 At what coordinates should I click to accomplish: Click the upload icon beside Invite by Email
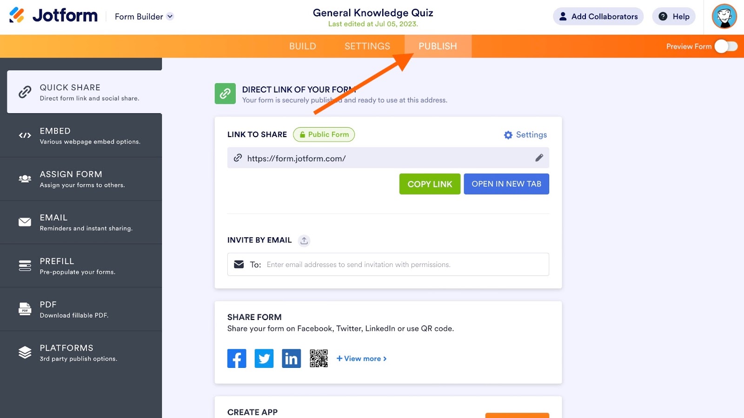[304, 241]
